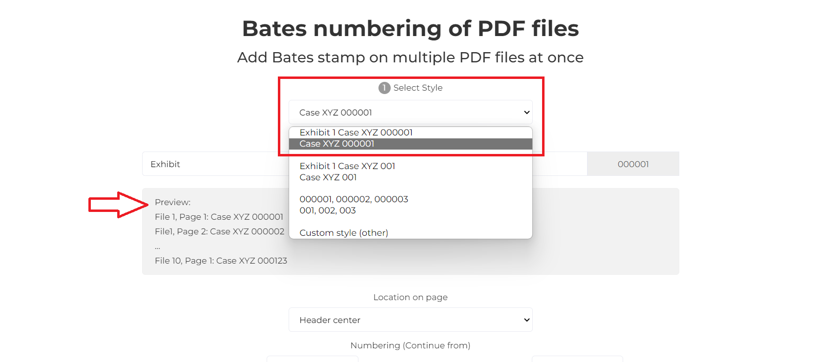Select the "Exhibit 1 Case XYZ 001" option
The width and height of the screenshot is (818, 362).
pos(348,166)
